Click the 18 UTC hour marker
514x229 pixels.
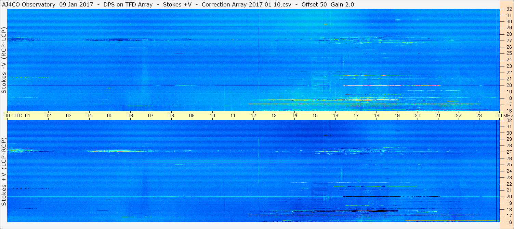(377, 116)
